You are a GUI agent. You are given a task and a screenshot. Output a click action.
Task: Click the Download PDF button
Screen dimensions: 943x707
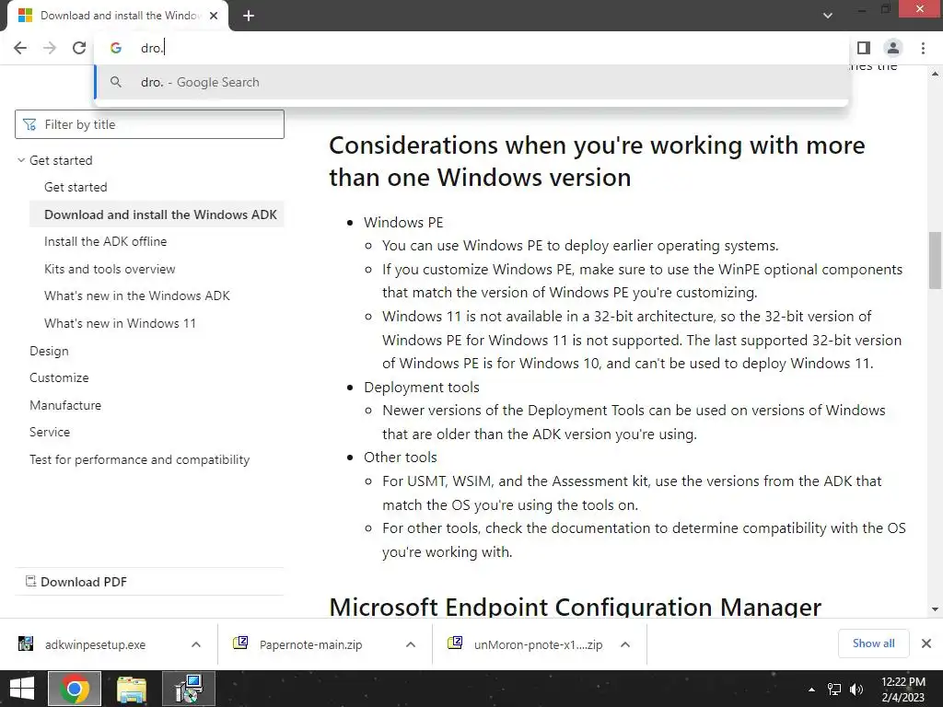click(76, 582)
